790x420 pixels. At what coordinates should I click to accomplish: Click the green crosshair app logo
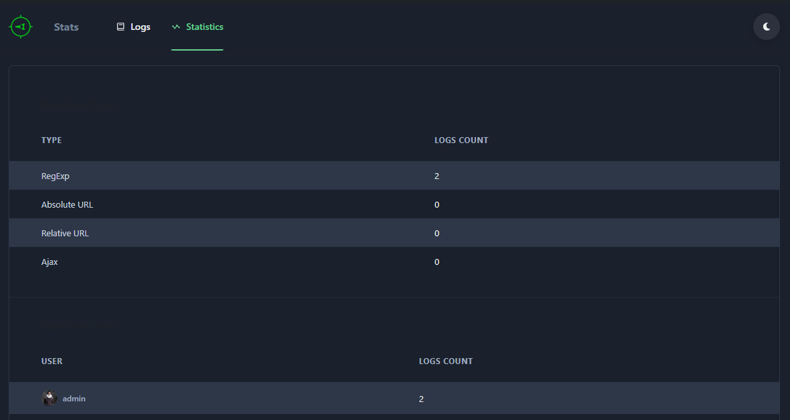[21, 27]
